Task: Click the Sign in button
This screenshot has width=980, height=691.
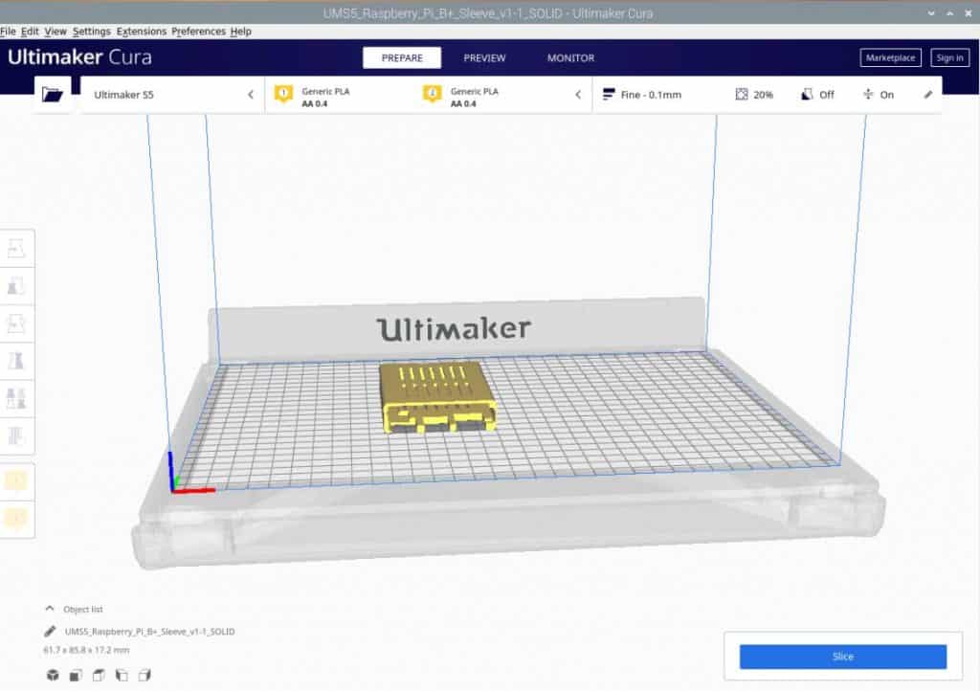Action: click(950, 57)
